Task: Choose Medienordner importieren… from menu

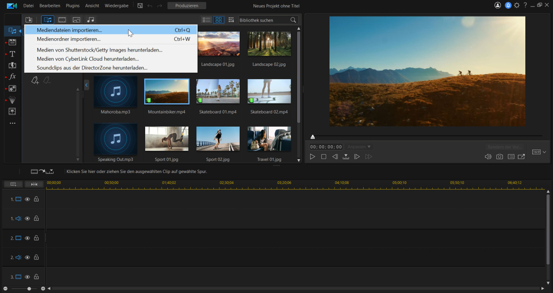Action: tap(111, 39)
